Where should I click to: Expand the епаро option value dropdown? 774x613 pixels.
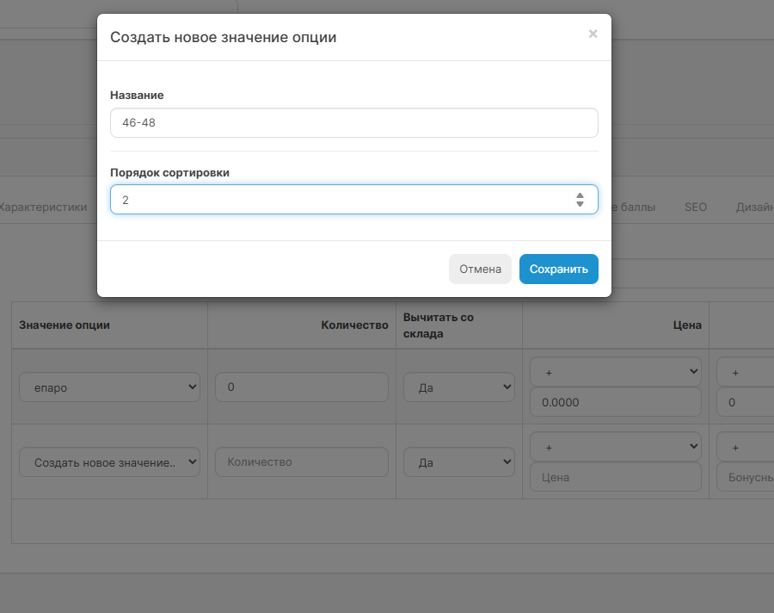pyautogui.click(x=109, y=387)
